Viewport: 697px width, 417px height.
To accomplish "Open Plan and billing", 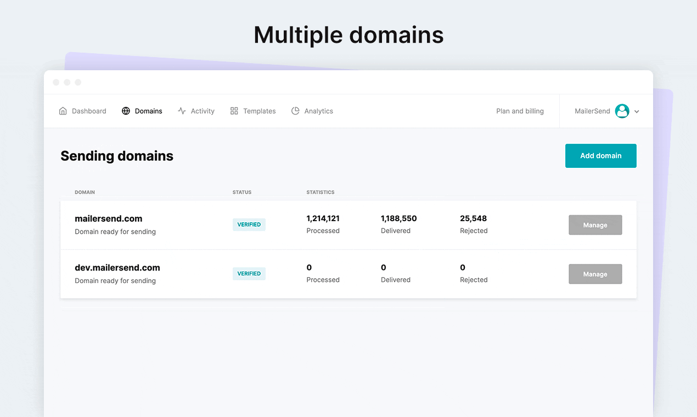I will (520, 111).
